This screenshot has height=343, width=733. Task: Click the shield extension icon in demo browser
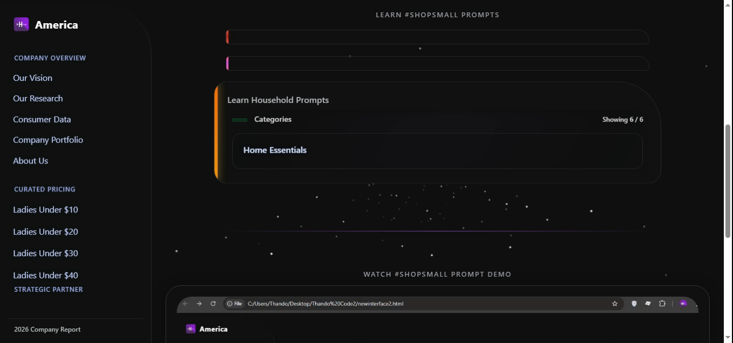[x=634, y=304]
